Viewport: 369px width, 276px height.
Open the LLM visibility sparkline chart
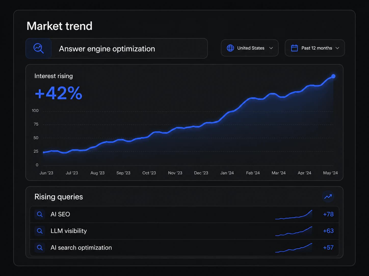(x=294, y=231)
